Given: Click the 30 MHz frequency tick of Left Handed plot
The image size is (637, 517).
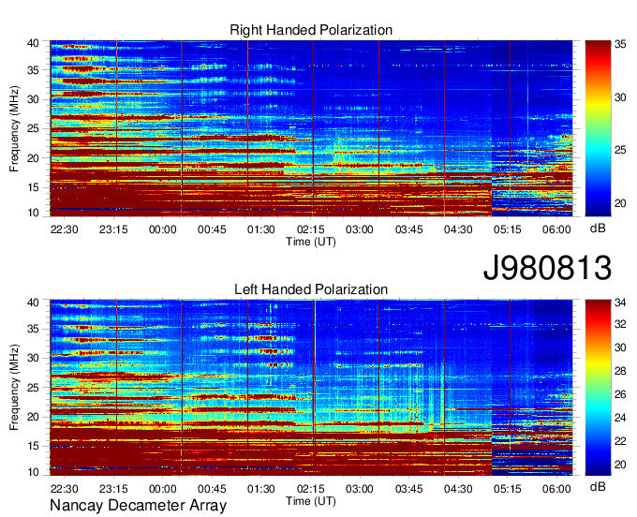Looking at the screenshot, I should (x=33, y=358).
